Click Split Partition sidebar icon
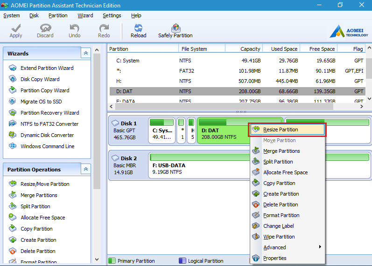 point(13,206)
